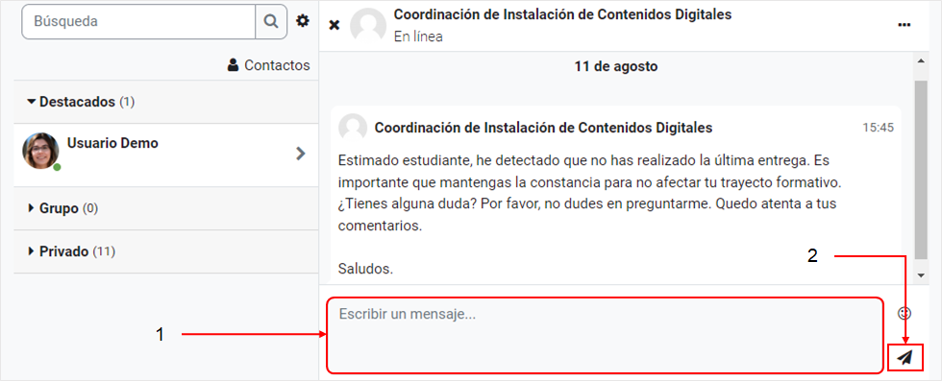Image resolution: width=942 pixels, height=381 pixels.
Task: Select Usuario Demo conversation
Action: click(165, 155)
